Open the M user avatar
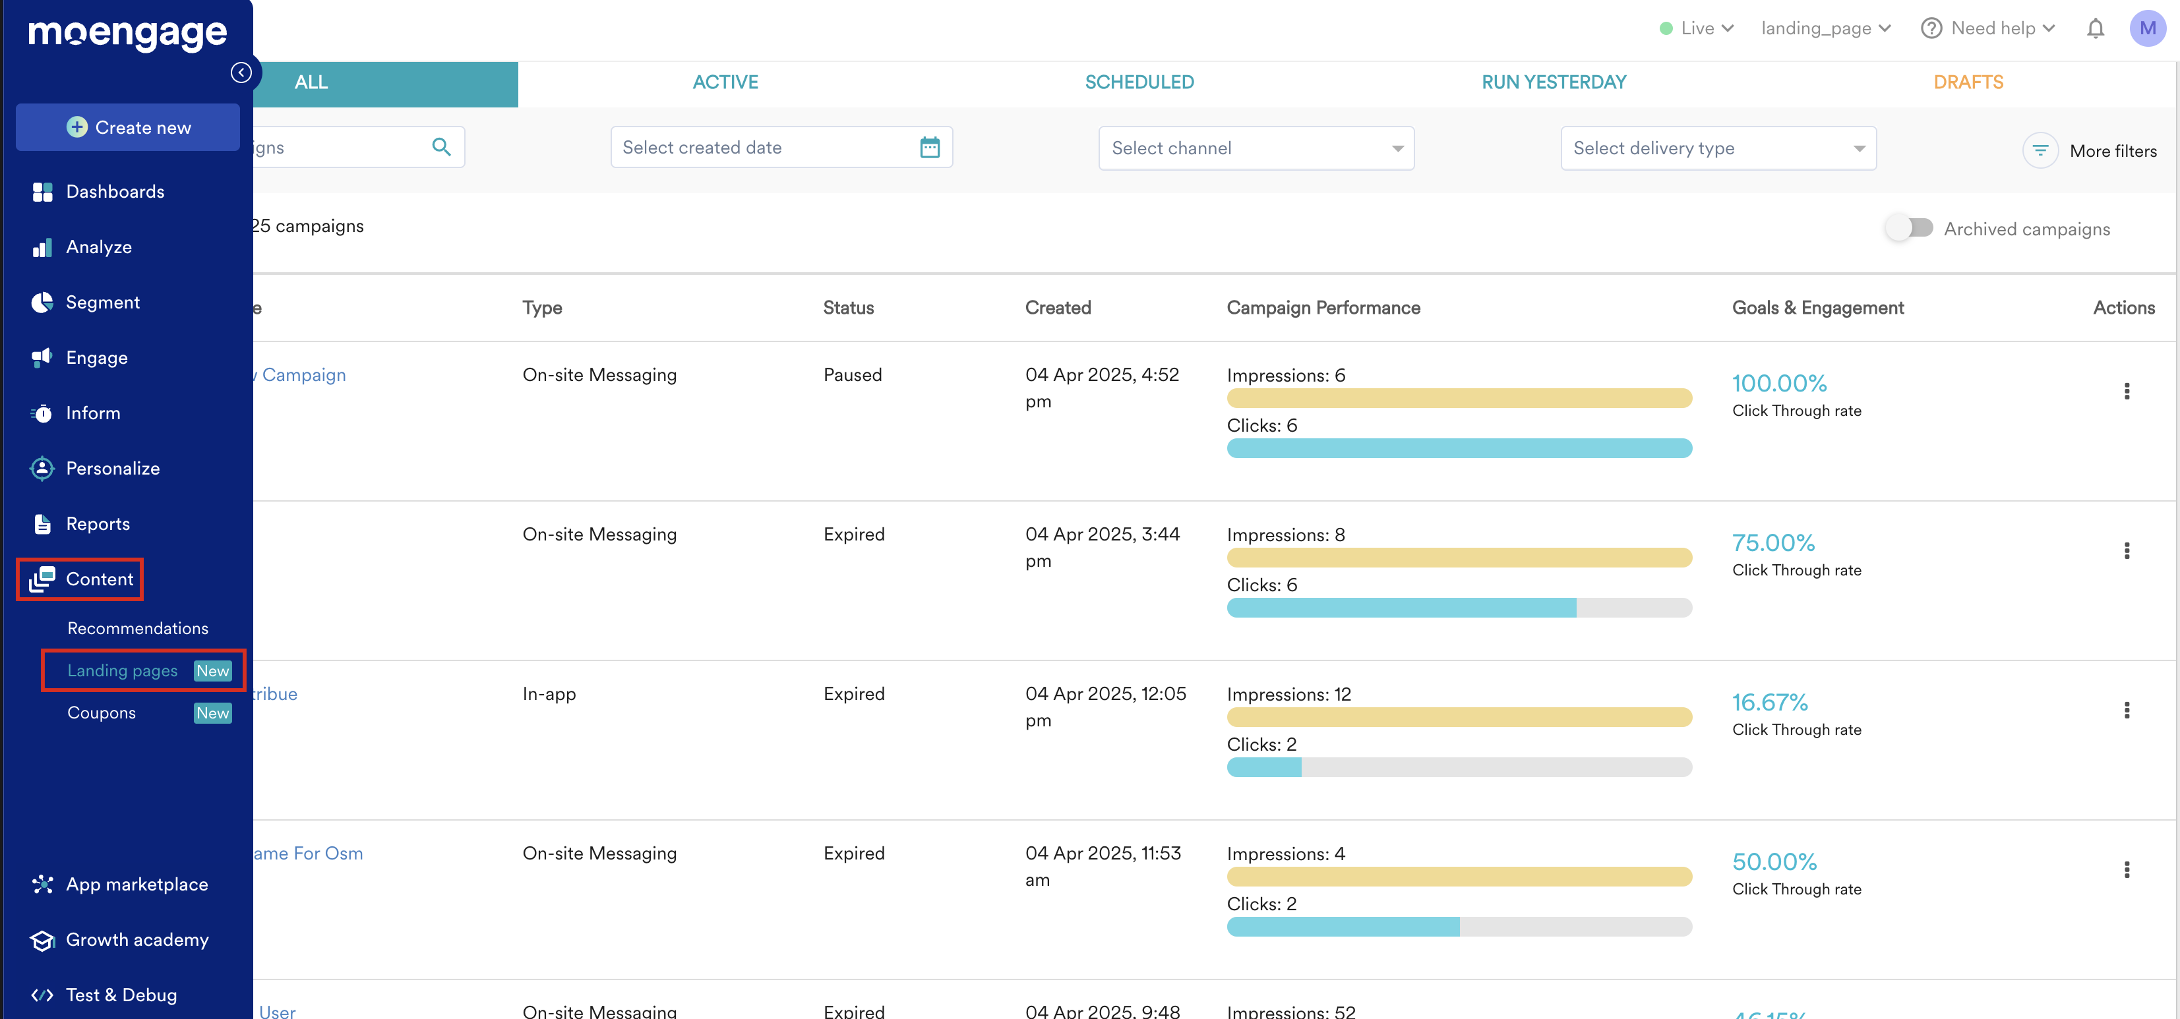Viewport: 2180px width, 1019px height. pyautogui.click(x=2147, y=29)
